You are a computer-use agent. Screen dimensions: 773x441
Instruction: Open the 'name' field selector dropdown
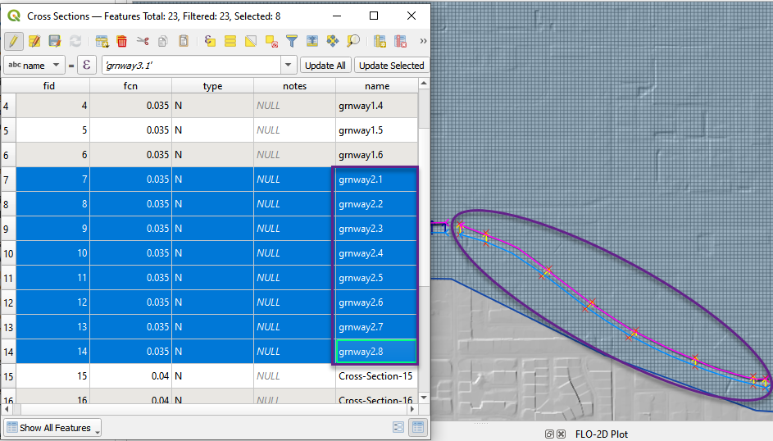(34, 66)
